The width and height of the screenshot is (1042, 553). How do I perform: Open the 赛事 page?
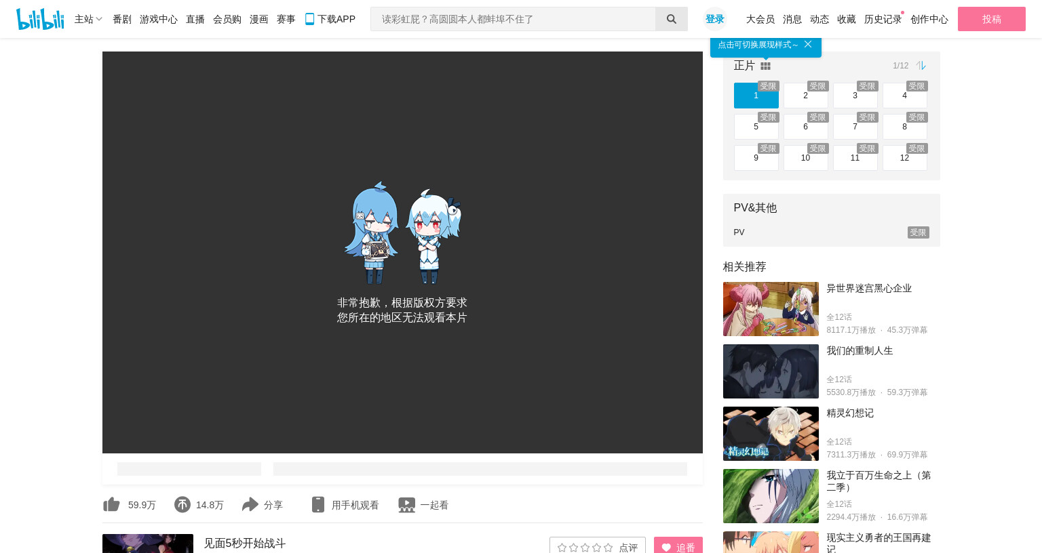tap(286, 19)
